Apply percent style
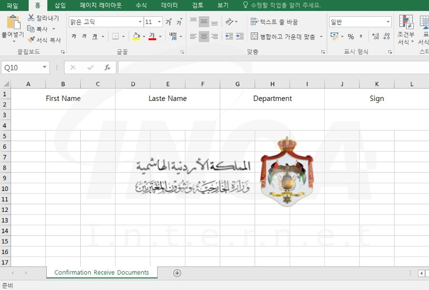 pyautogui.click(x=351, y=36)
